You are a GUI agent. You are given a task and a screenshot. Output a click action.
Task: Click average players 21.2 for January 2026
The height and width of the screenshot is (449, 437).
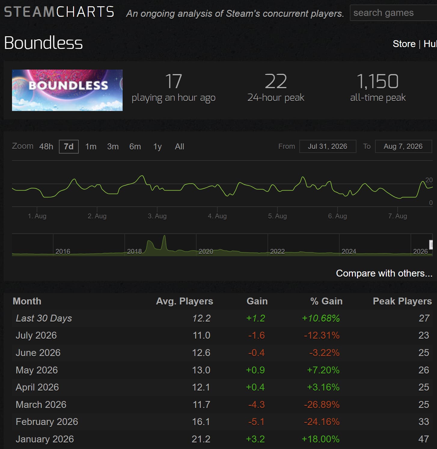tap(201, 439)
